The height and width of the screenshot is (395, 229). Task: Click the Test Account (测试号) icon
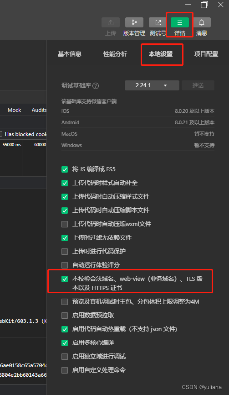(158, 22)
